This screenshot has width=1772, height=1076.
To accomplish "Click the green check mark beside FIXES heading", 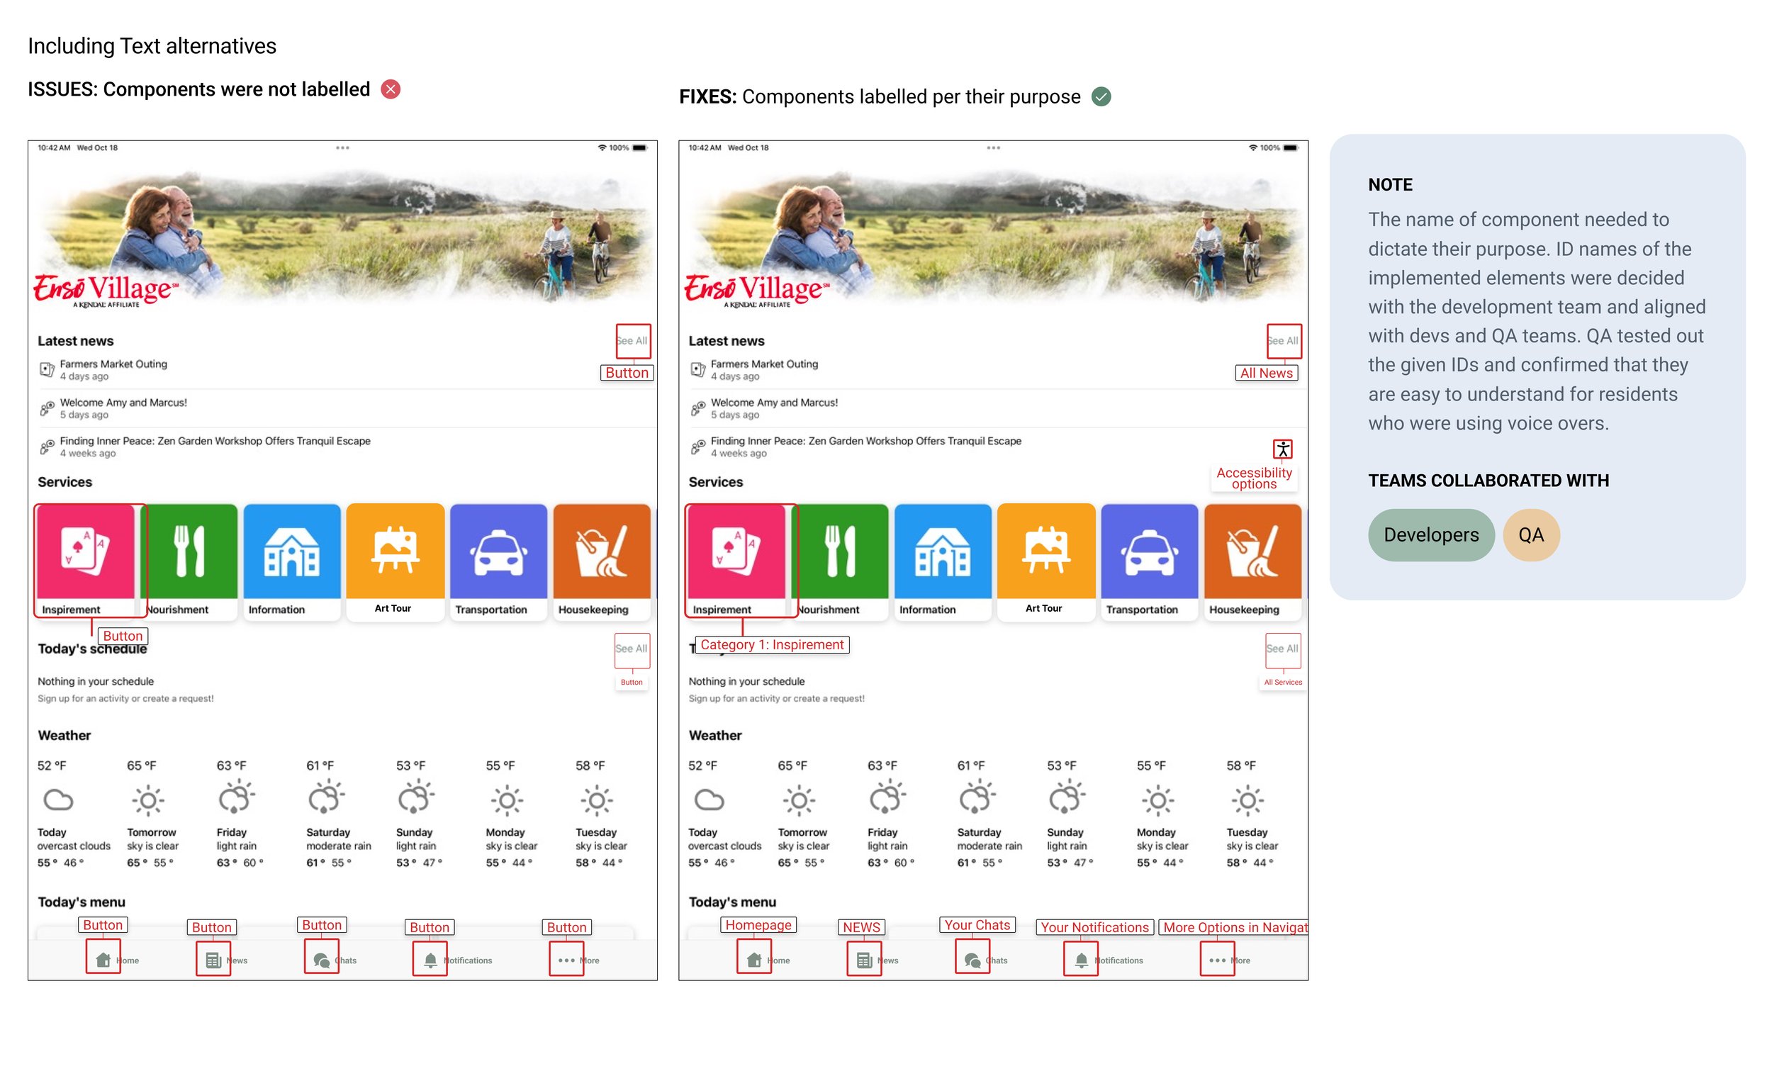I will pyautogui.click(x=1101, y=96).
